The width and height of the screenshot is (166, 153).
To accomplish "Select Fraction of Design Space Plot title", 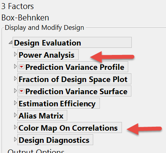I will (73, 79).
